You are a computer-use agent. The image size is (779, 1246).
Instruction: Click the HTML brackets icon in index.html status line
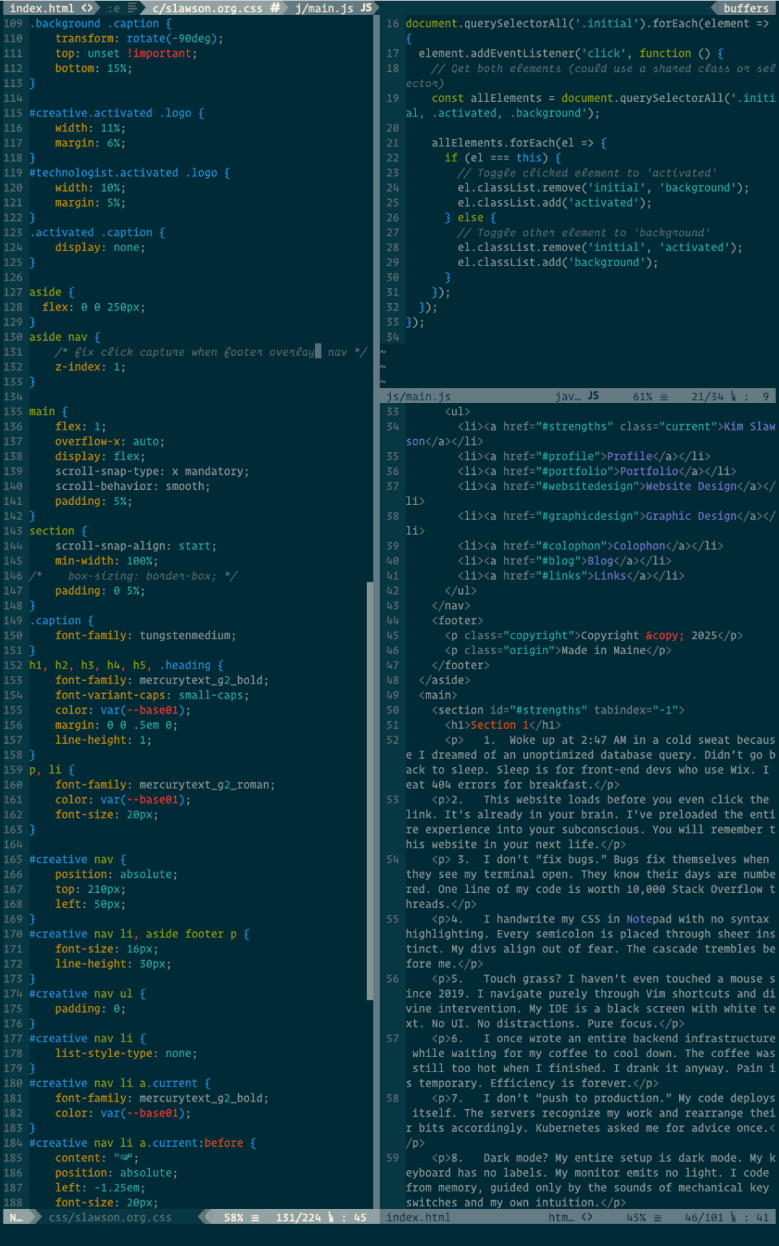coord(587,1217)
